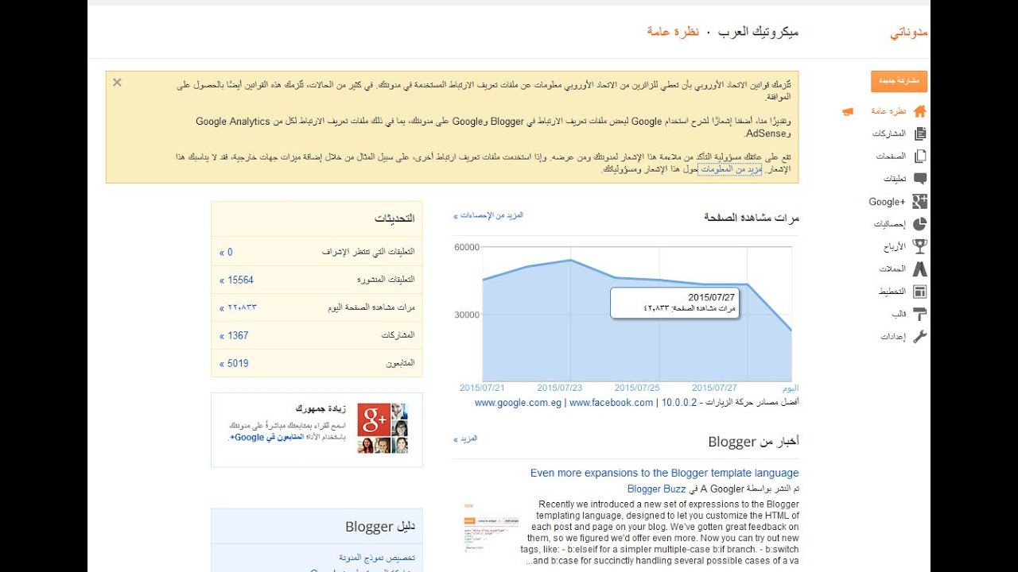1018x572 pixels.
Task: Click the AdWords campaigns icon
Action: click(x=920, y=269)
